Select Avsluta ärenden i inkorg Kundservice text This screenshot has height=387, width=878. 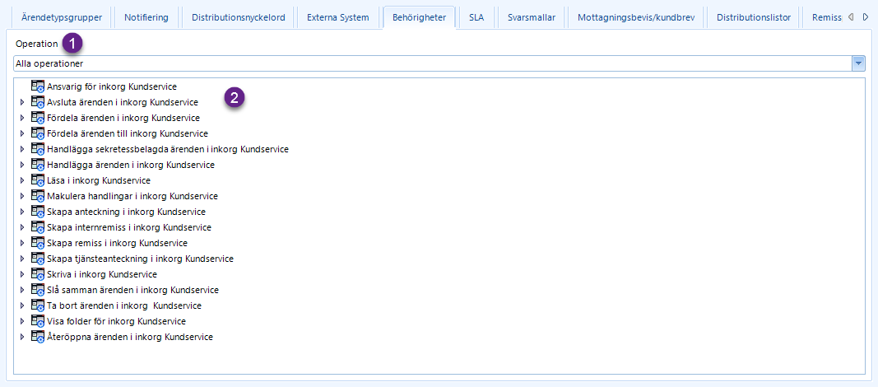click(x=123, y=102)
